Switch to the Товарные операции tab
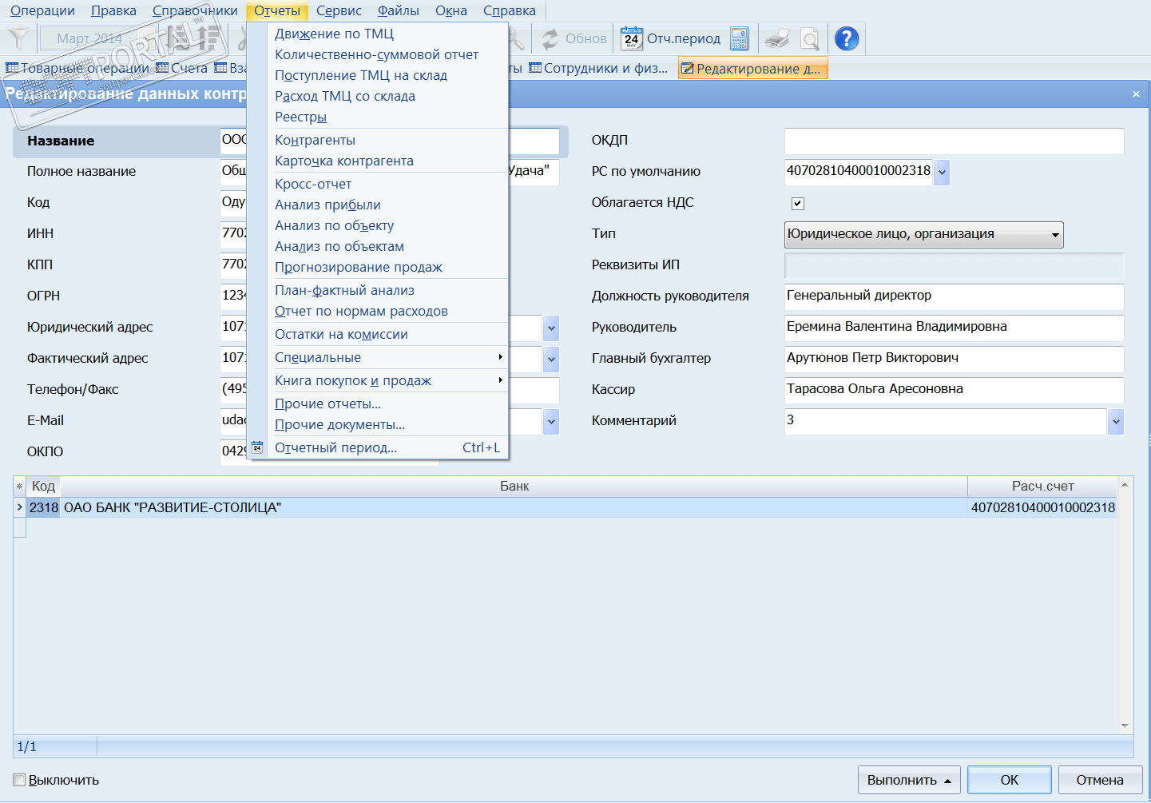Image resolution: width=1151 pixels, height=803 pixels. click(77, 69)
